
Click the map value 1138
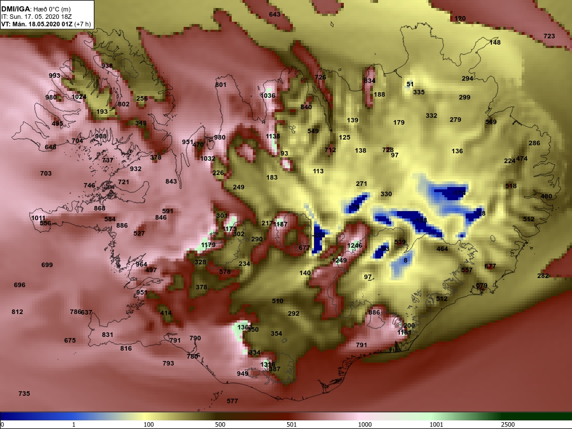pos(273,136)
